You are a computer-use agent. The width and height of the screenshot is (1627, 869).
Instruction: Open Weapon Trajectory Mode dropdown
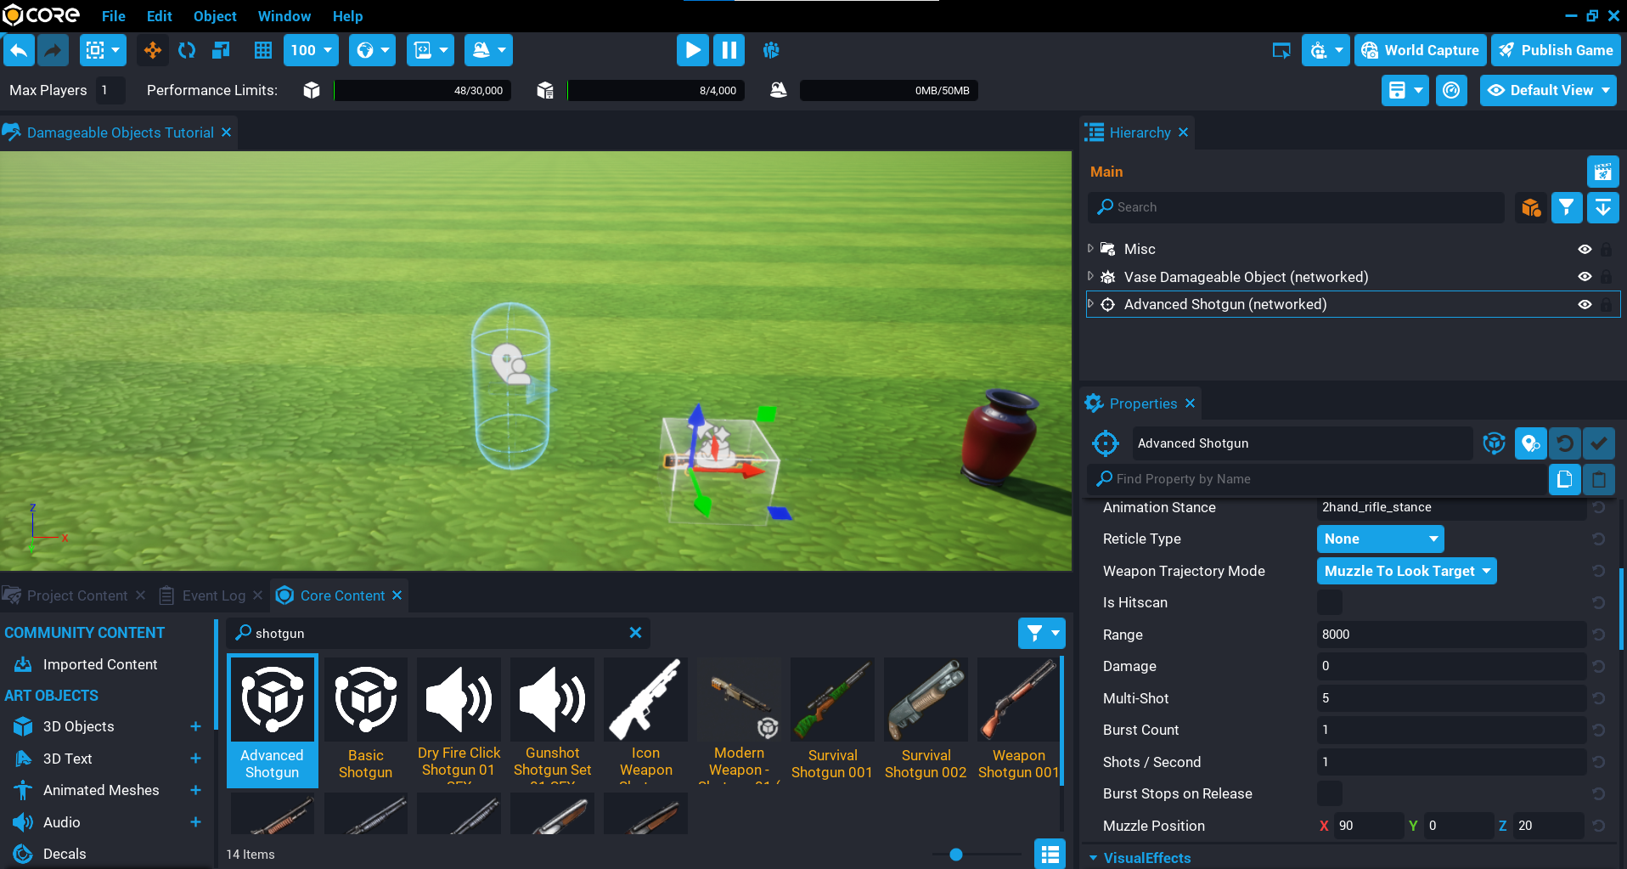(1406, 571)
